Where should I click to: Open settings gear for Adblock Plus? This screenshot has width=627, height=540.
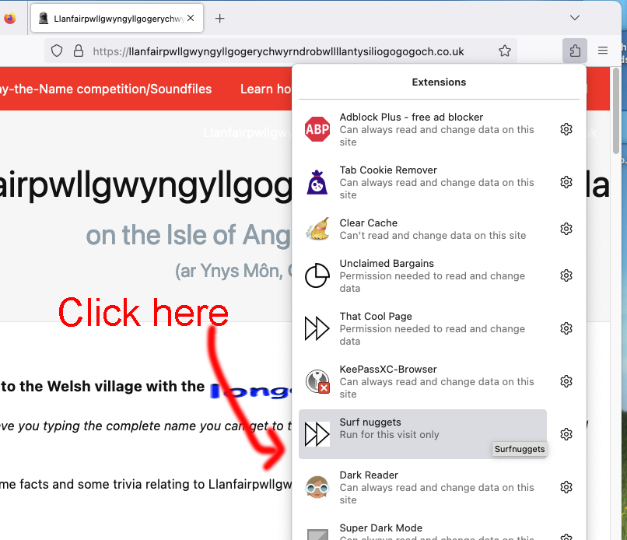click(566, 129)
